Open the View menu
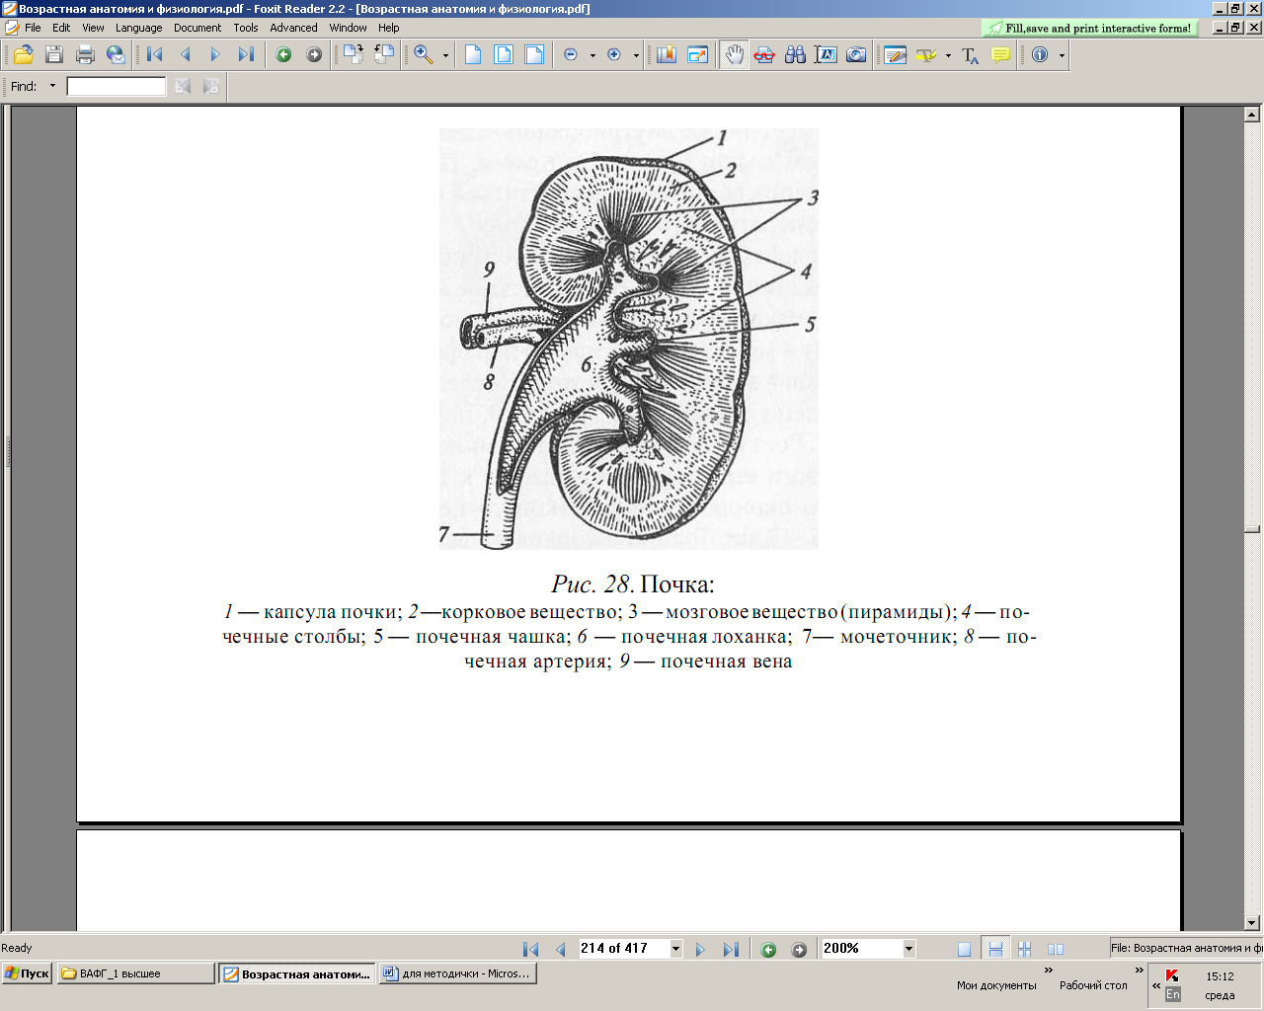 [93, 28]
